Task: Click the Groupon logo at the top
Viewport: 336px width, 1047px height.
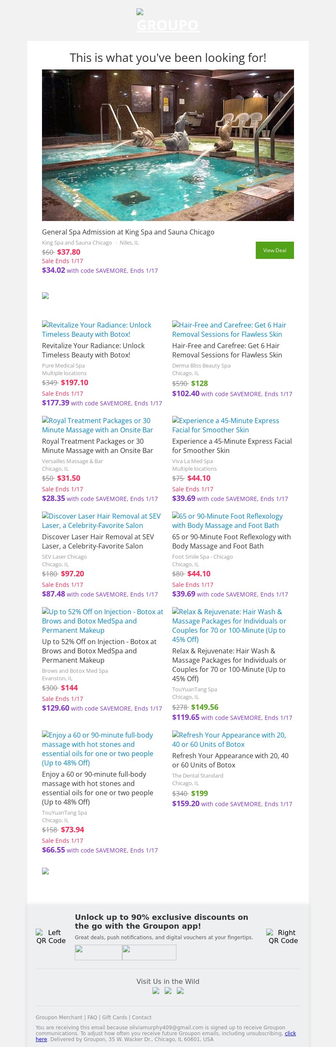Action: (x=168, y=21)
